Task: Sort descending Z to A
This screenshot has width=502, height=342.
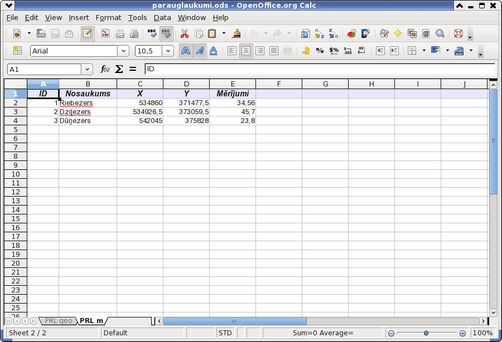Action: pyautogui.click(x=334, y=33)
